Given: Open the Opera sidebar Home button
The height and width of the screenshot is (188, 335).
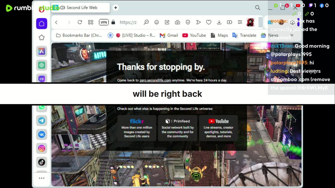Looking at the screenshot, I should [x=42, y=23].
